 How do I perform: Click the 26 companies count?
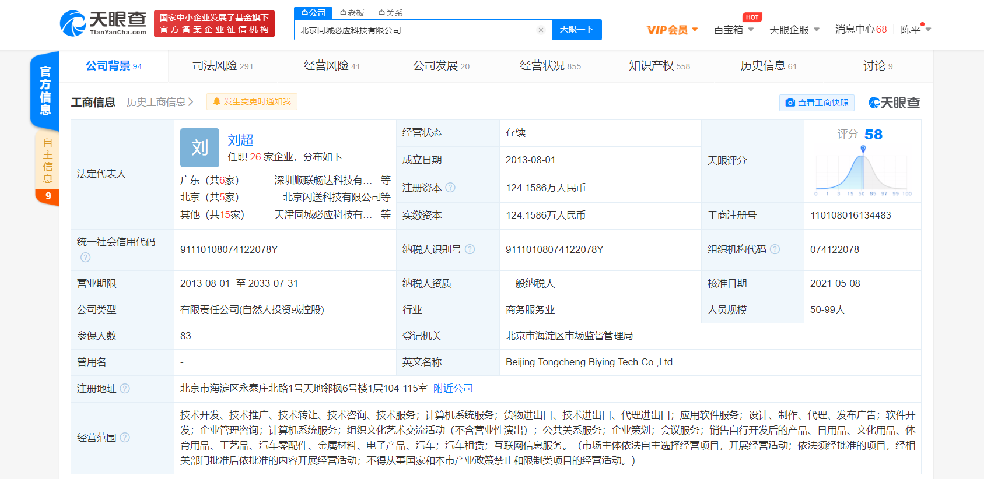pos(255,157)
